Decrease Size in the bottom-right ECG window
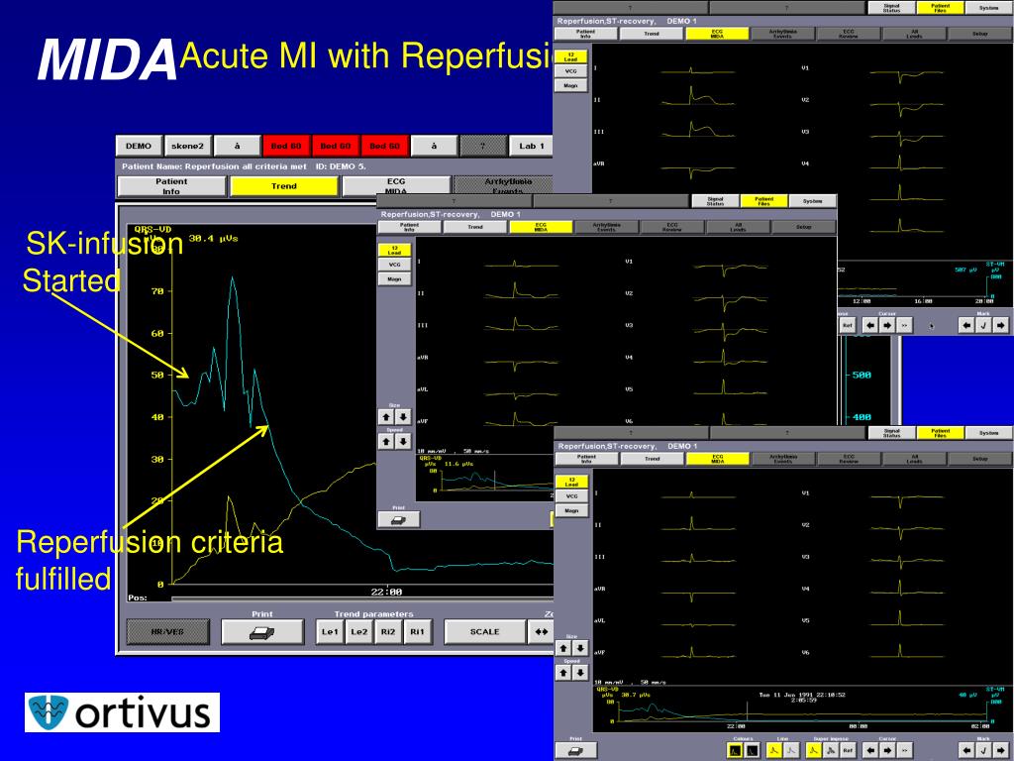 click(x=580, y=648)
